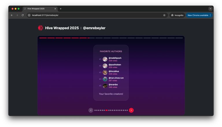Screen dimensions: 222x127
Task: Click the '248 votes' count
Action: click(x=113, y=87)
